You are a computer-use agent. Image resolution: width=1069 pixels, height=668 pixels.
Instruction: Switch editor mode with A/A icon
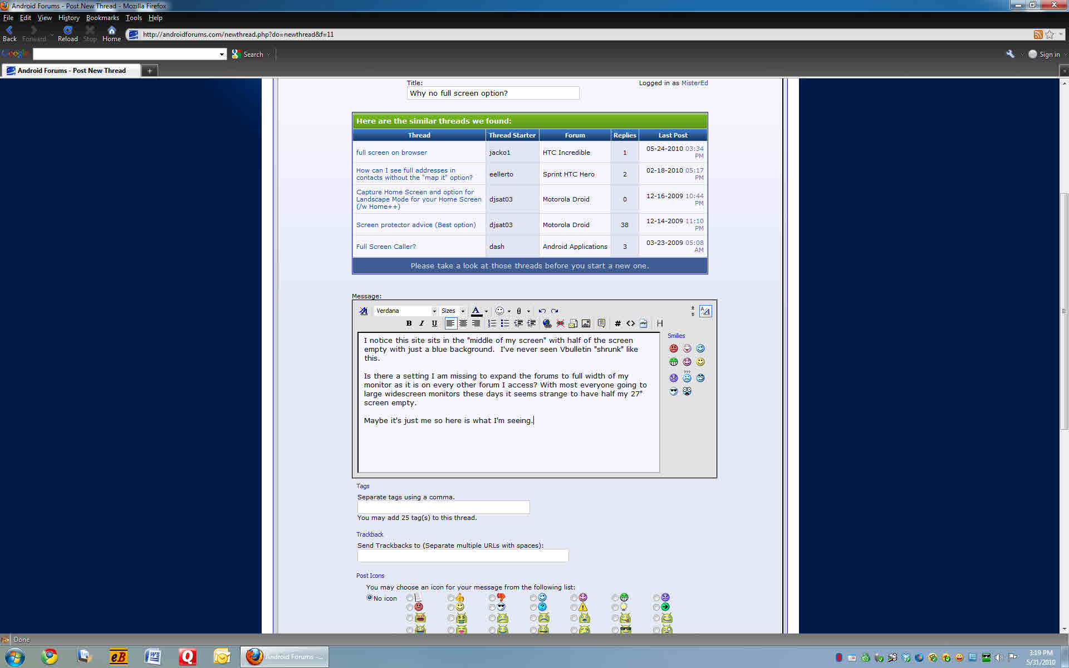pos(705,311)
